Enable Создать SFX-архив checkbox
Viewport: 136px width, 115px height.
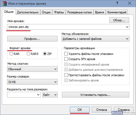(x=66, y=59)
